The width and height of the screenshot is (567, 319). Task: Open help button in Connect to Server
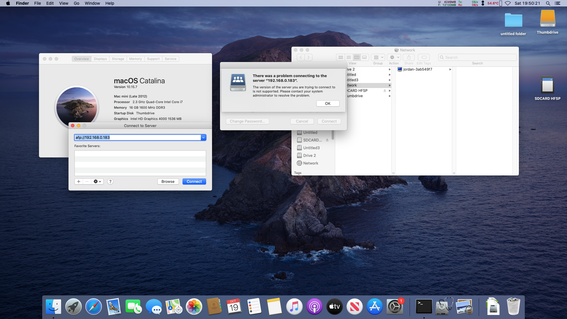tap(110, 181)
